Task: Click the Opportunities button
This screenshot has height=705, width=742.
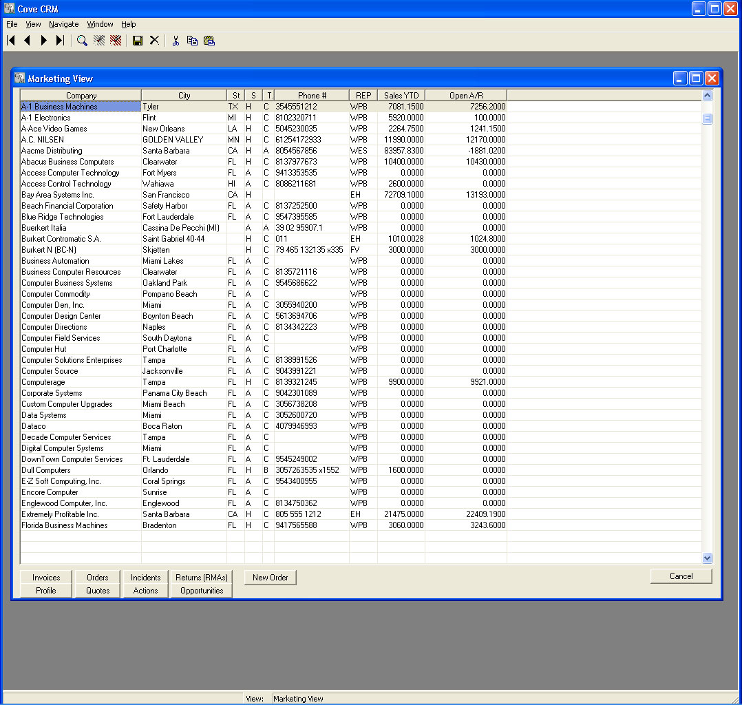Action: click(202, 591)
